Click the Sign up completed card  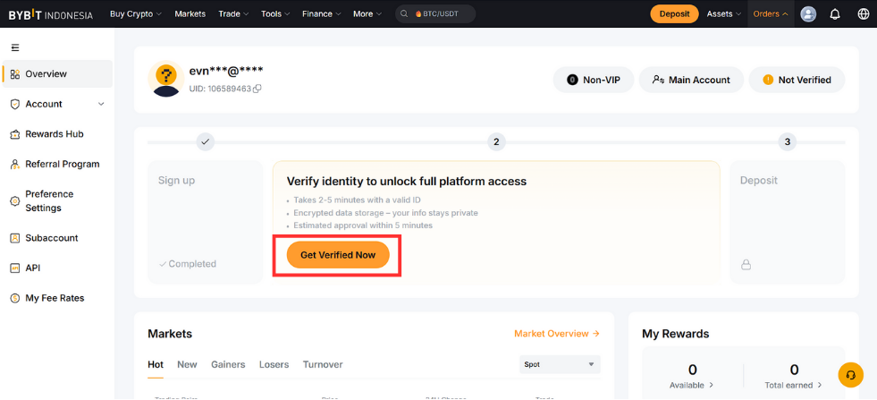pos(206,223)
